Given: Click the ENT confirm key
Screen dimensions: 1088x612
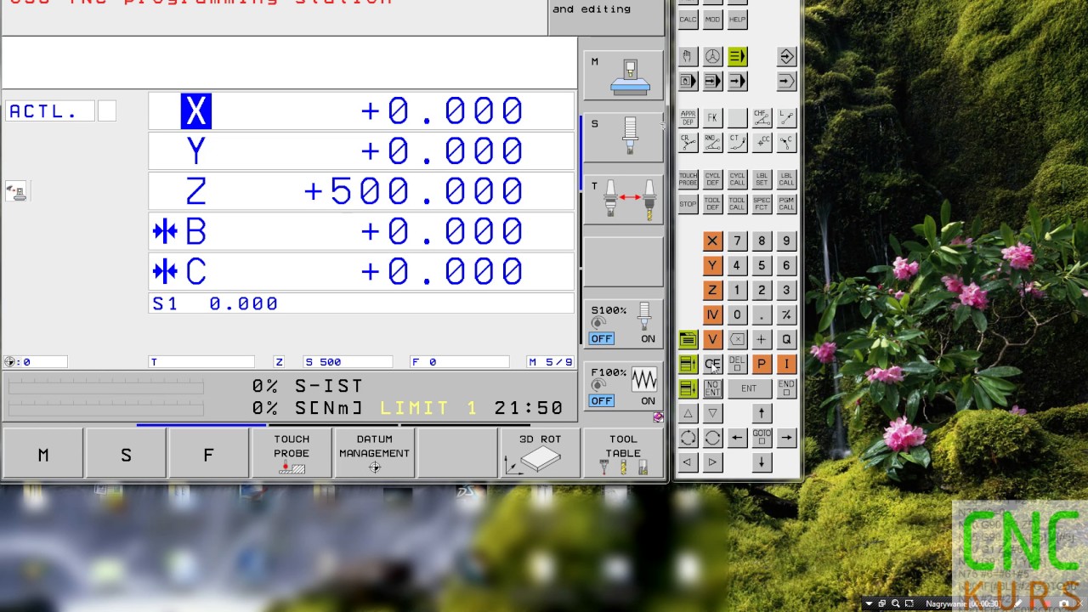Looking at the screenshot, I should pyautogui.click(x=749, y=388).
